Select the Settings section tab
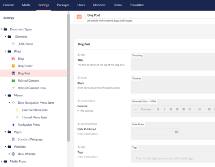 click(x=43, y=5)
